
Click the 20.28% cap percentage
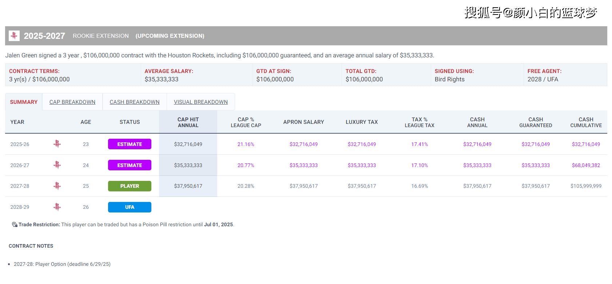tap(246, 186)
